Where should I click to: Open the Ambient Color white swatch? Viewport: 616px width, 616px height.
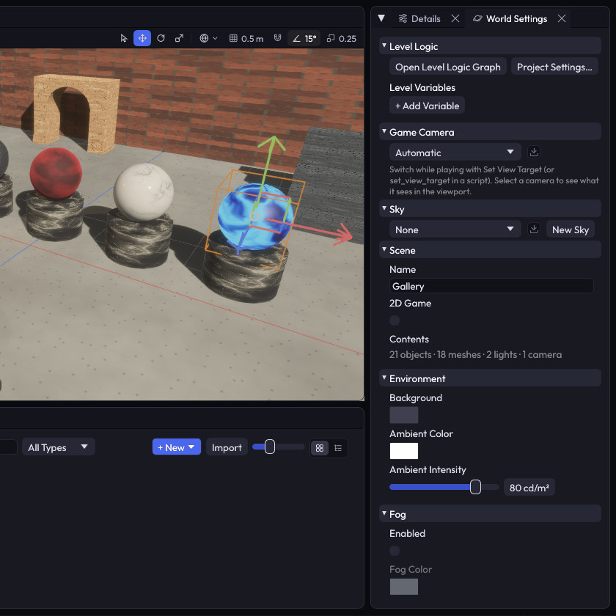[404, 451]
